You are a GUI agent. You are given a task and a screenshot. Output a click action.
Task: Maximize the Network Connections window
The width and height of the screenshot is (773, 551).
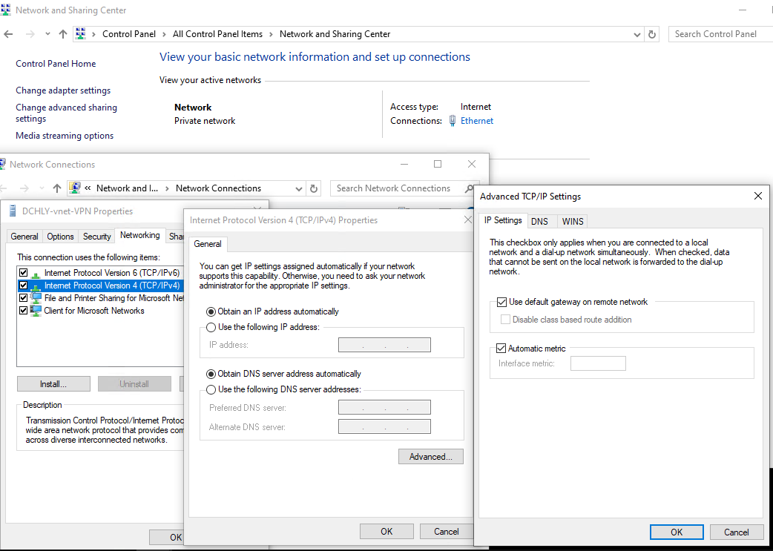437,164
